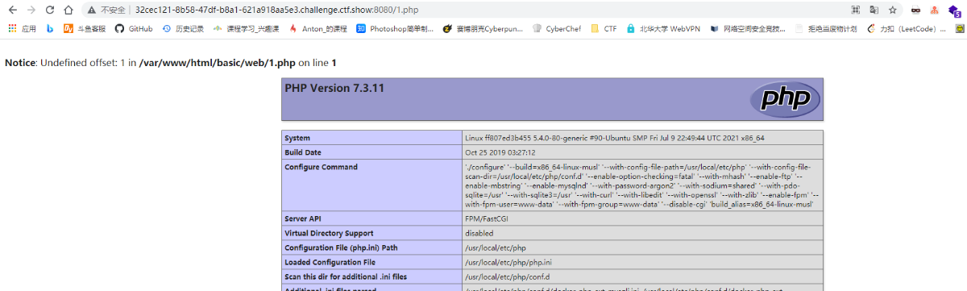The width and height of the screenshot is (967, 291).
Task: Go forward to the next page
Action: (31, 10)
